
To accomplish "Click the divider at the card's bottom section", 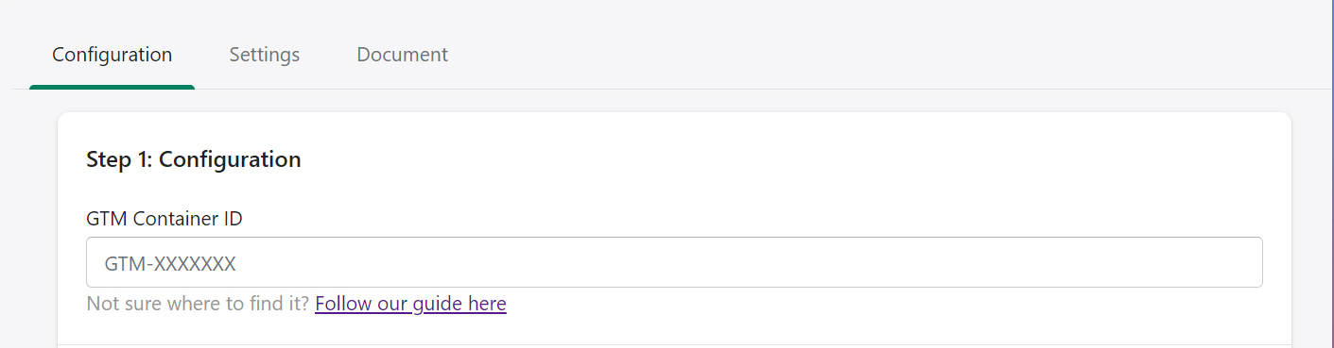I will tap(674, 344).
